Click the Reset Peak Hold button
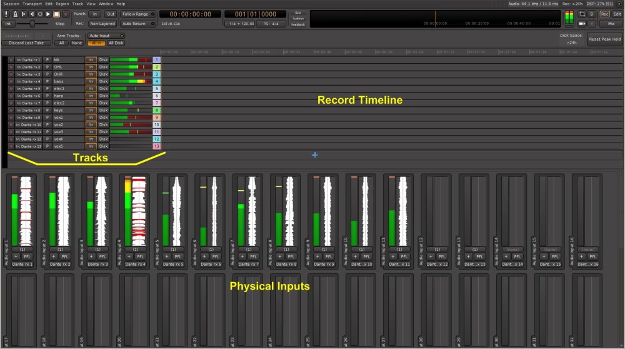 coord(604,39)
